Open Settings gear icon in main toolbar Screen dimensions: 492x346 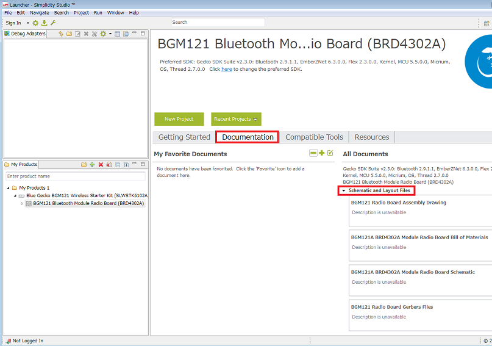35,23
